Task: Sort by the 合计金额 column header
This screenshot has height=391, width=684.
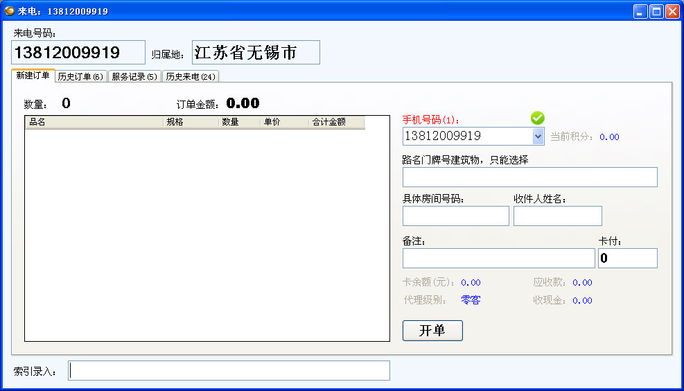Action: 336,122
